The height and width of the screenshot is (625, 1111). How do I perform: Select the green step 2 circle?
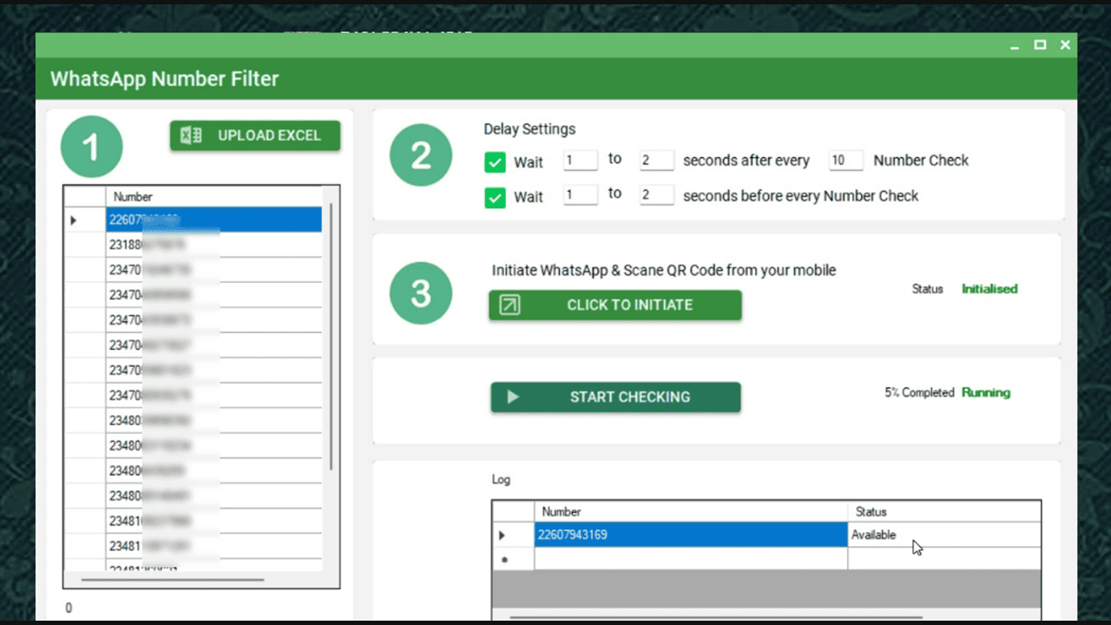[420, 155]
